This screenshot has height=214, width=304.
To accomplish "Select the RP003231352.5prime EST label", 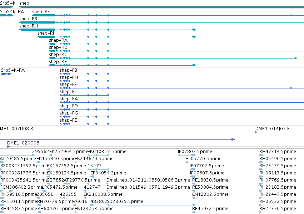I will click(x=24, y=166).
